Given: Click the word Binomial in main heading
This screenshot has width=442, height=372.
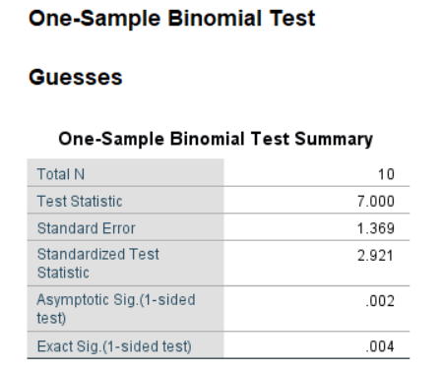Looking at the screenshot, I should point(215,19).
